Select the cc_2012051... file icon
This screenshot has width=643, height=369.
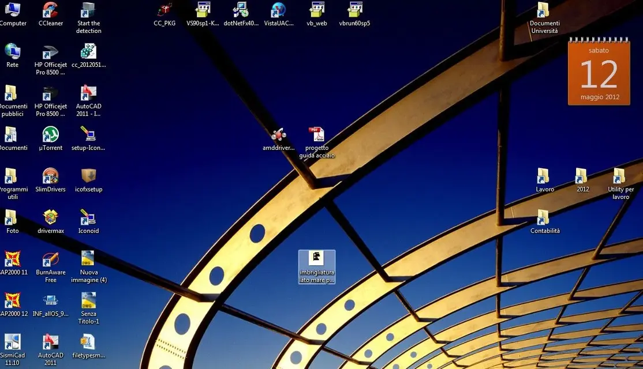point(88,56)
